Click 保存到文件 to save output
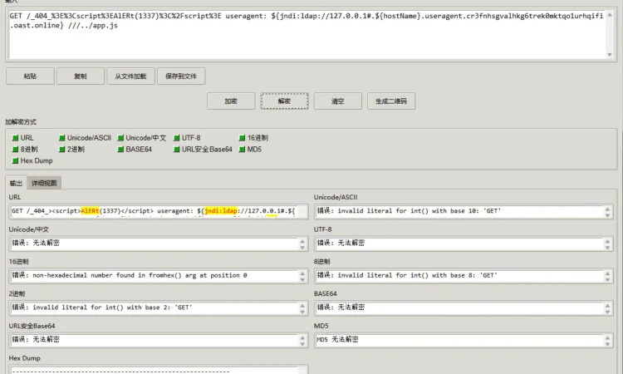Viewport: 623px width, 374px height. coord(180,76)
